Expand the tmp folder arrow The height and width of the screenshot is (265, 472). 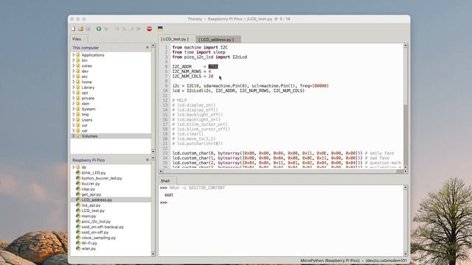74,115
